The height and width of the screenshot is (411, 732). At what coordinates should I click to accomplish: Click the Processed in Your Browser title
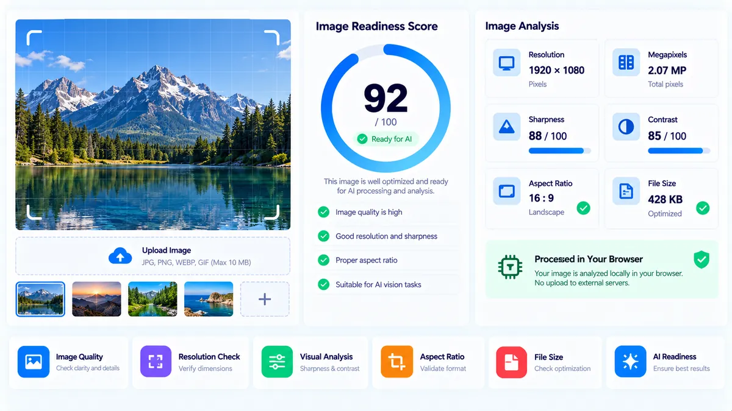click(589, 259)
